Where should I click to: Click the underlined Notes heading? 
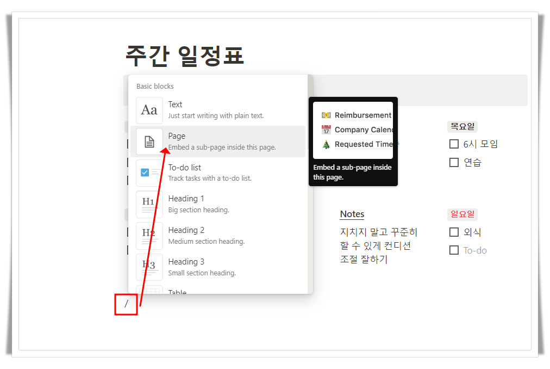click(352, 214)
